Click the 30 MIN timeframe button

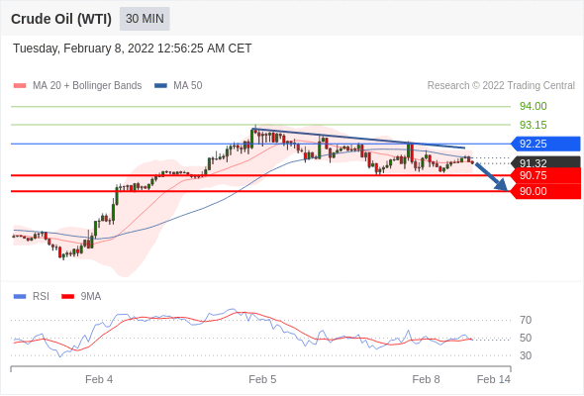[145, 19]
